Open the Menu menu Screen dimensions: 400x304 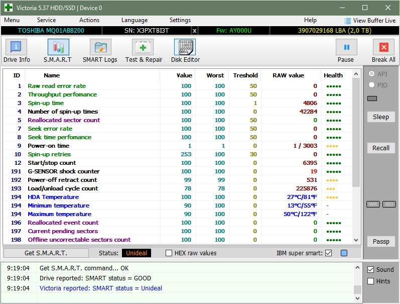tap(12, 20)
